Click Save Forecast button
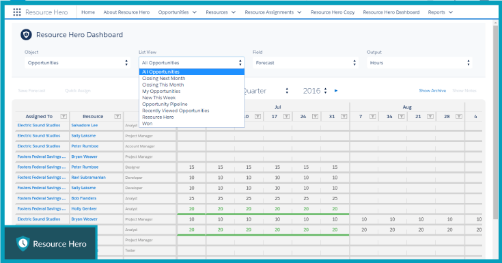The height and width of the screenshot is (263, 502). 31,91
